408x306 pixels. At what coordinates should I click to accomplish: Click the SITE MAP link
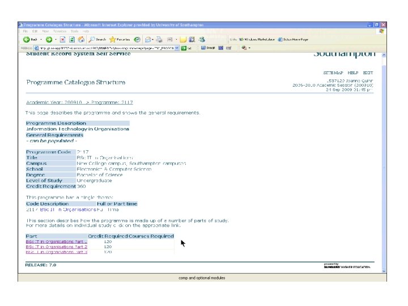click(333, 73)
